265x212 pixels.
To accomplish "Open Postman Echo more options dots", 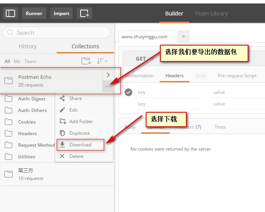I will (x=108, y=86).
